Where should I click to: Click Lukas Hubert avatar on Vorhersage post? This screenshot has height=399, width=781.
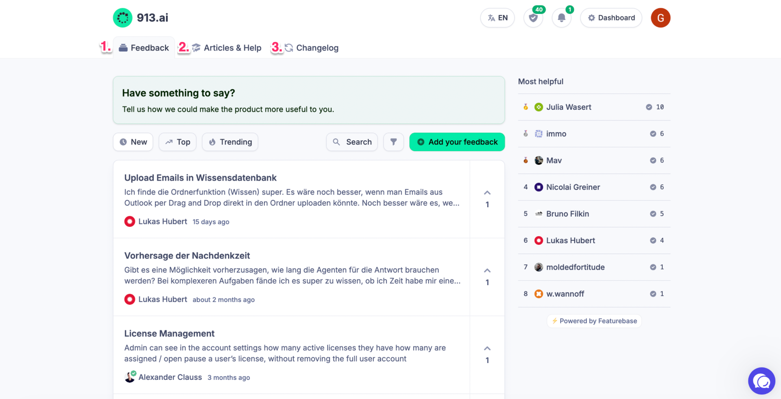pos(130,299)
